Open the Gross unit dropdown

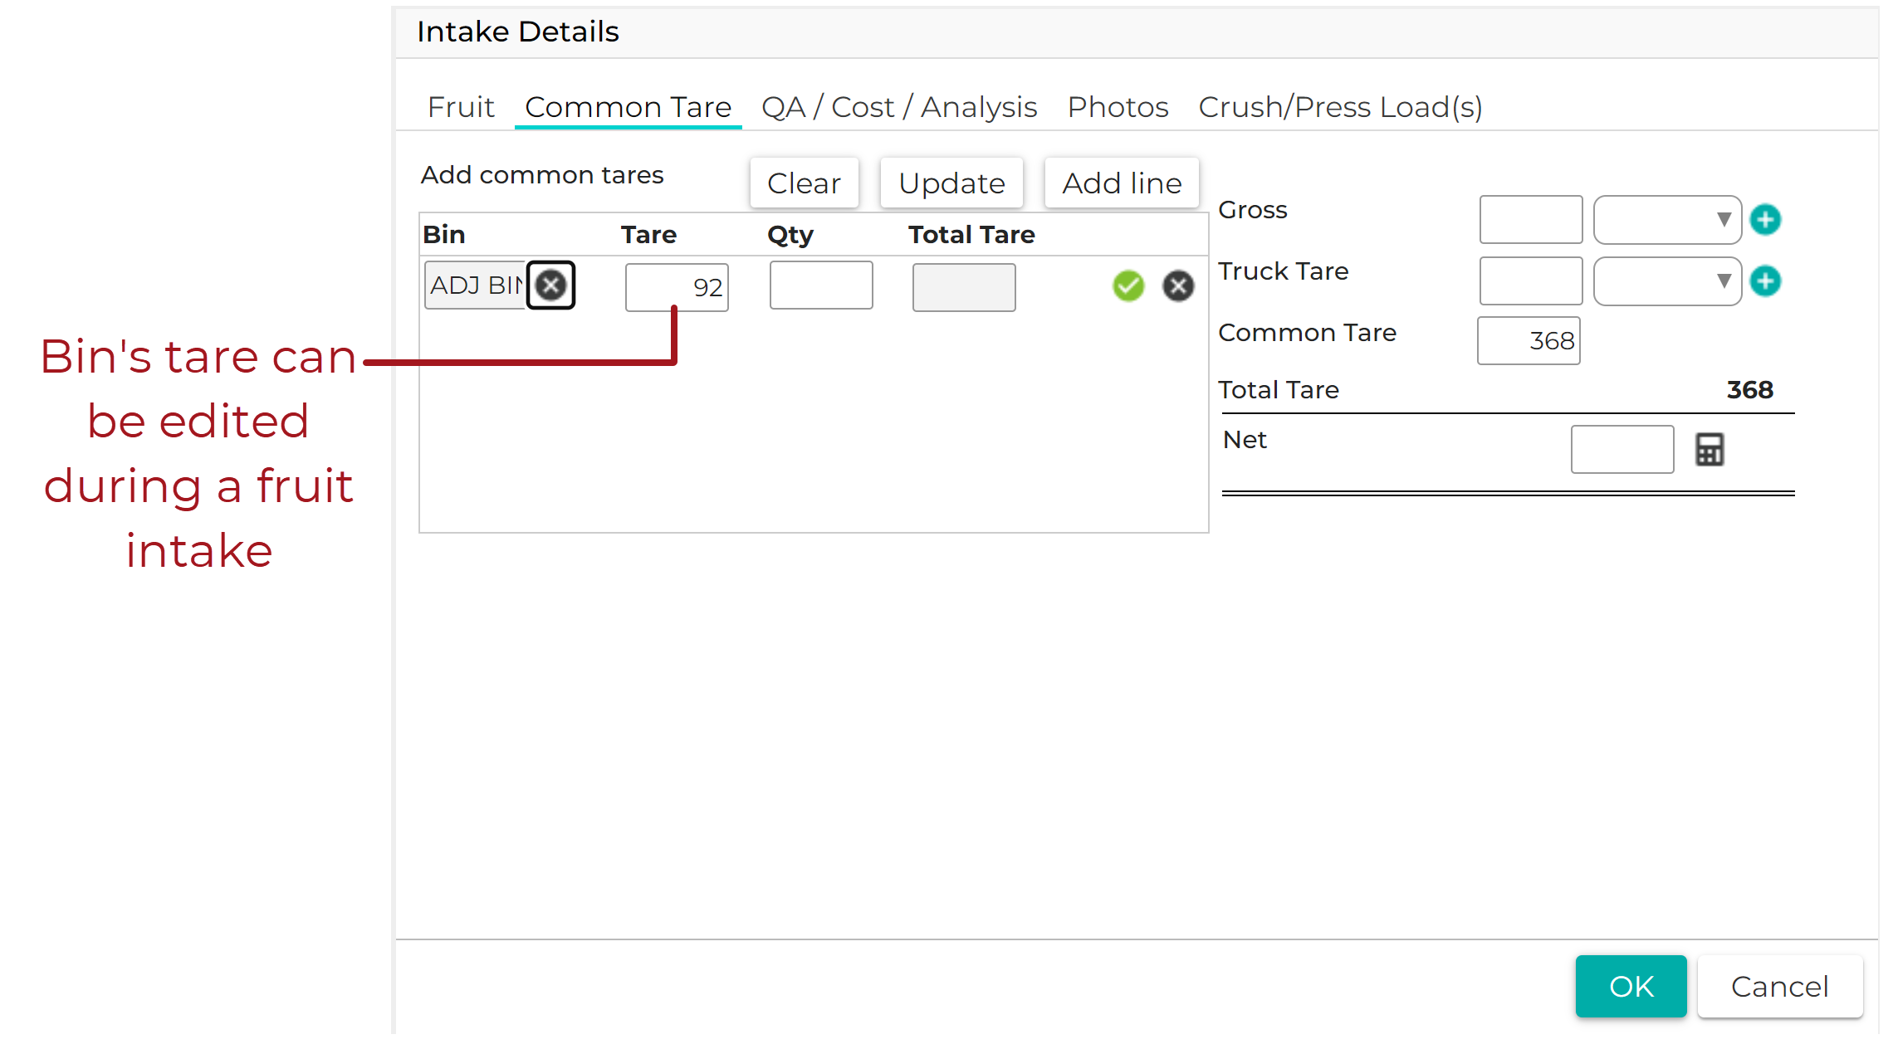point(1667,220)
